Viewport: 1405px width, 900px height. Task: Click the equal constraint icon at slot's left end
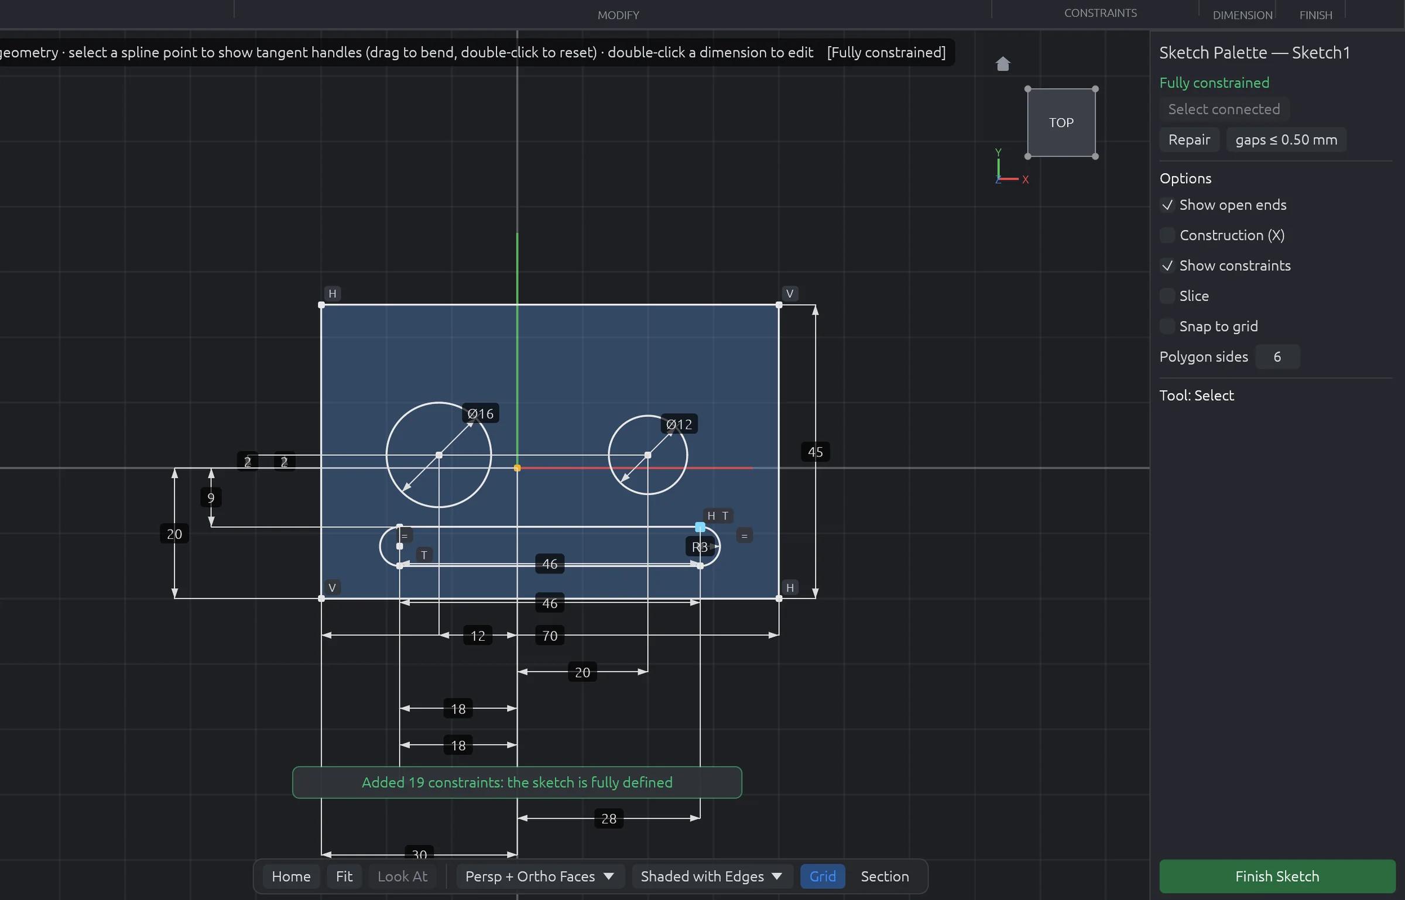point(404,535)
